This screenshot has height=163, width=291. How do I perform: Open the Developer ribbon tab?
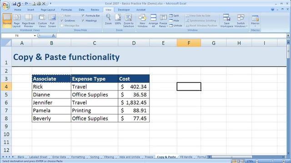coord(124,10)
